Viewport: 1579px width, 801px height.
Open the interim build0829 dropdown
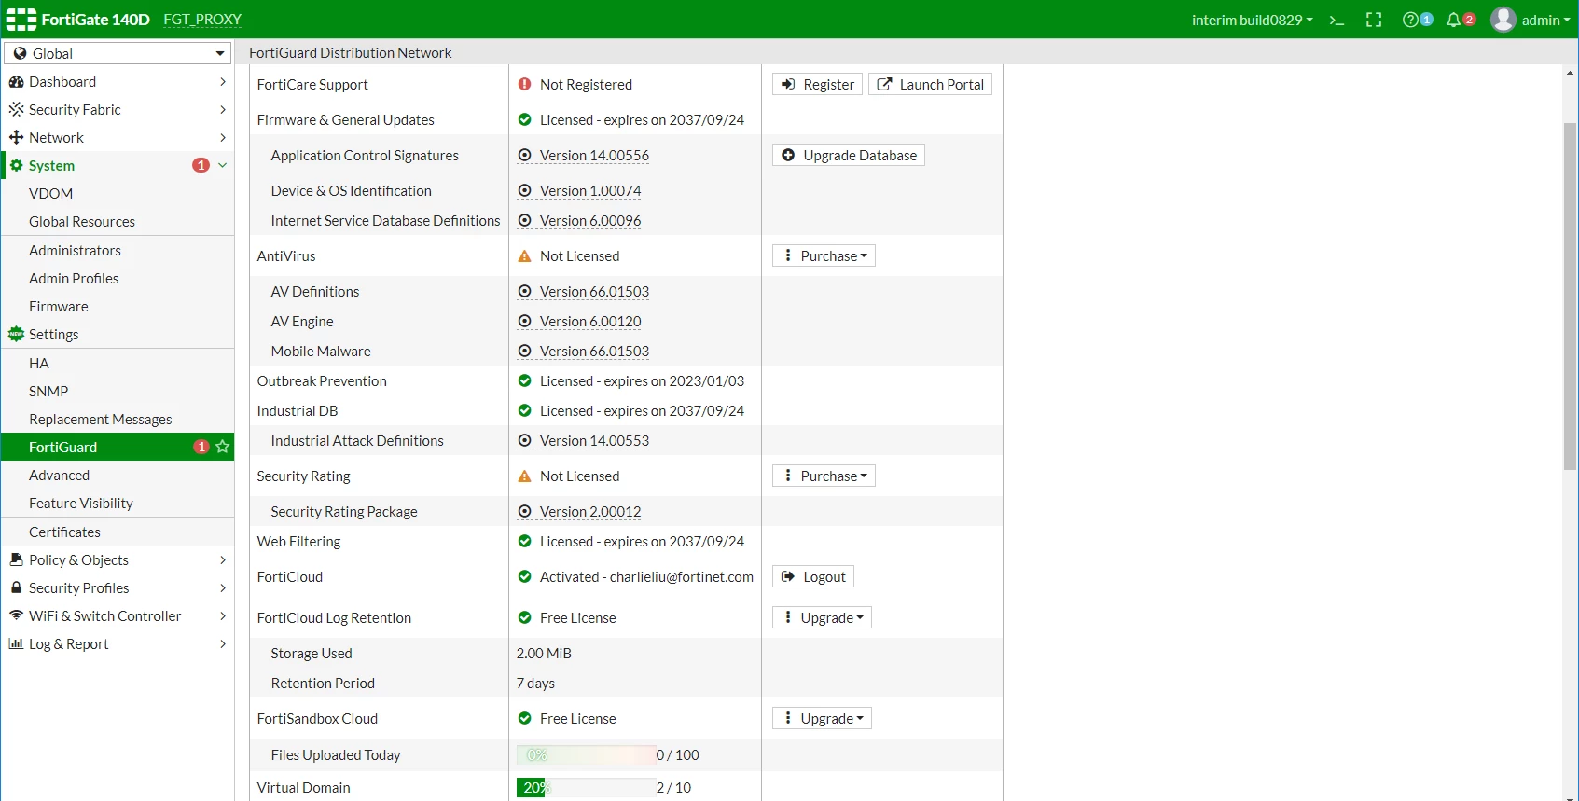(1253, 20)
